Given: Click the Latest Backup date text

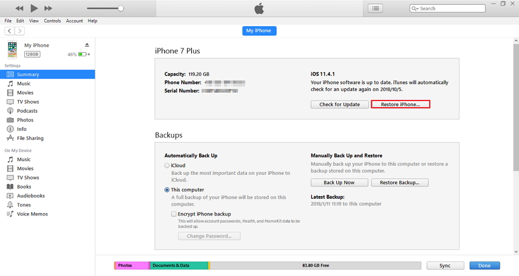Looking at the screenshot, I should tap(346, 204).
